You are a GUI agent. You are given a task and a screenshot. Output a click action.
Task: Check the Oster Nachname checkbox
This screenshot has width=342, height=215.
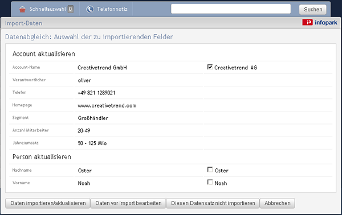(210, 169)
